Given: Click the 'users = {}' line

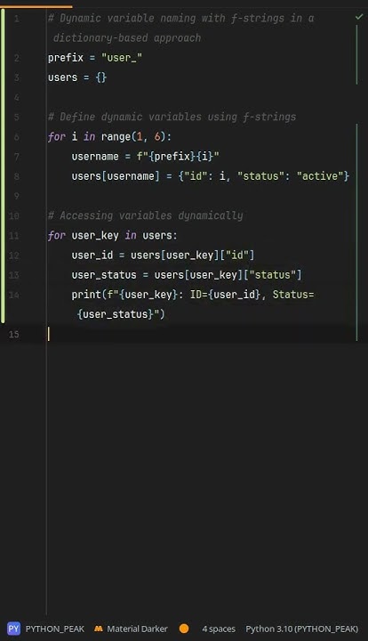Looking at the screenshot, I should coord(77,77).
